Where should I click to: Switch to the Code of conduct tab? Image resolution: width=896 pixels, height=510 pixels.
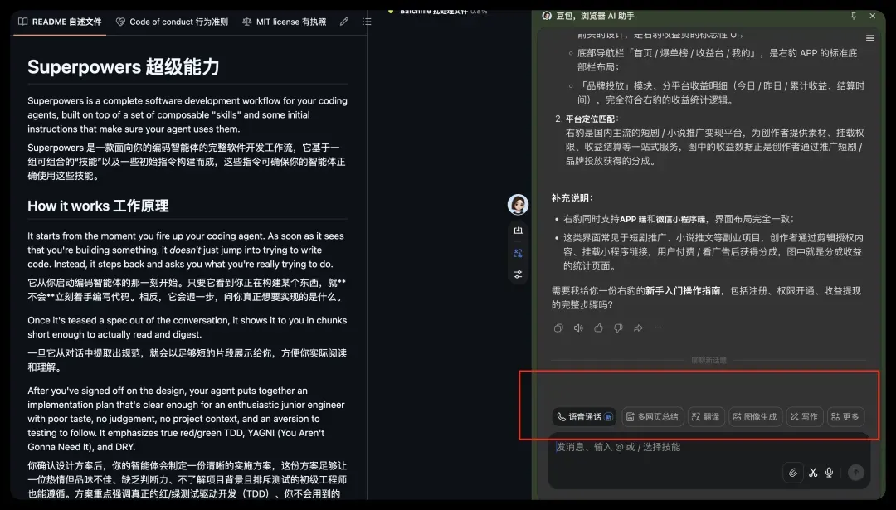(172, 22)
